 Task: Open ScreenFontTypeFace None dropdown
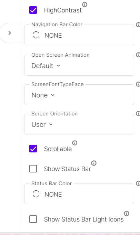(43, 95)
